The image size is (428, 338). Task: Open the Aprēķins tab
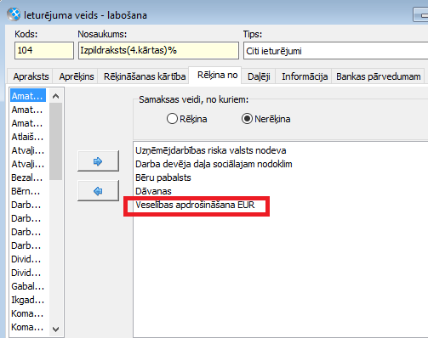coord(76,76)
